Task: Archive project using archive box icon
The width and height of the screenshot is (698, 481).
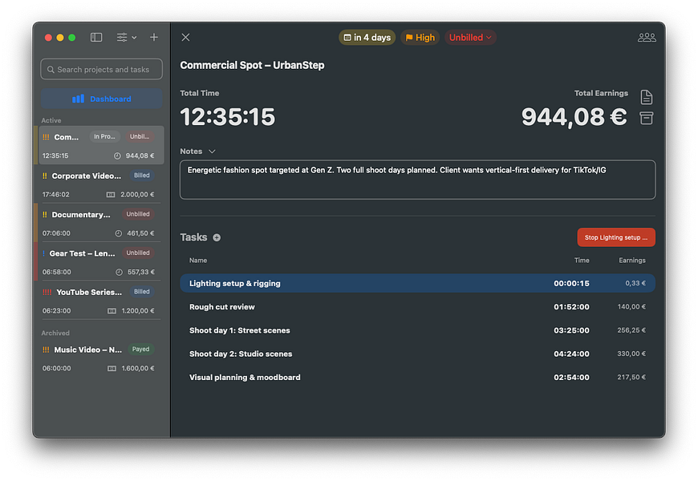Action: 647,118
